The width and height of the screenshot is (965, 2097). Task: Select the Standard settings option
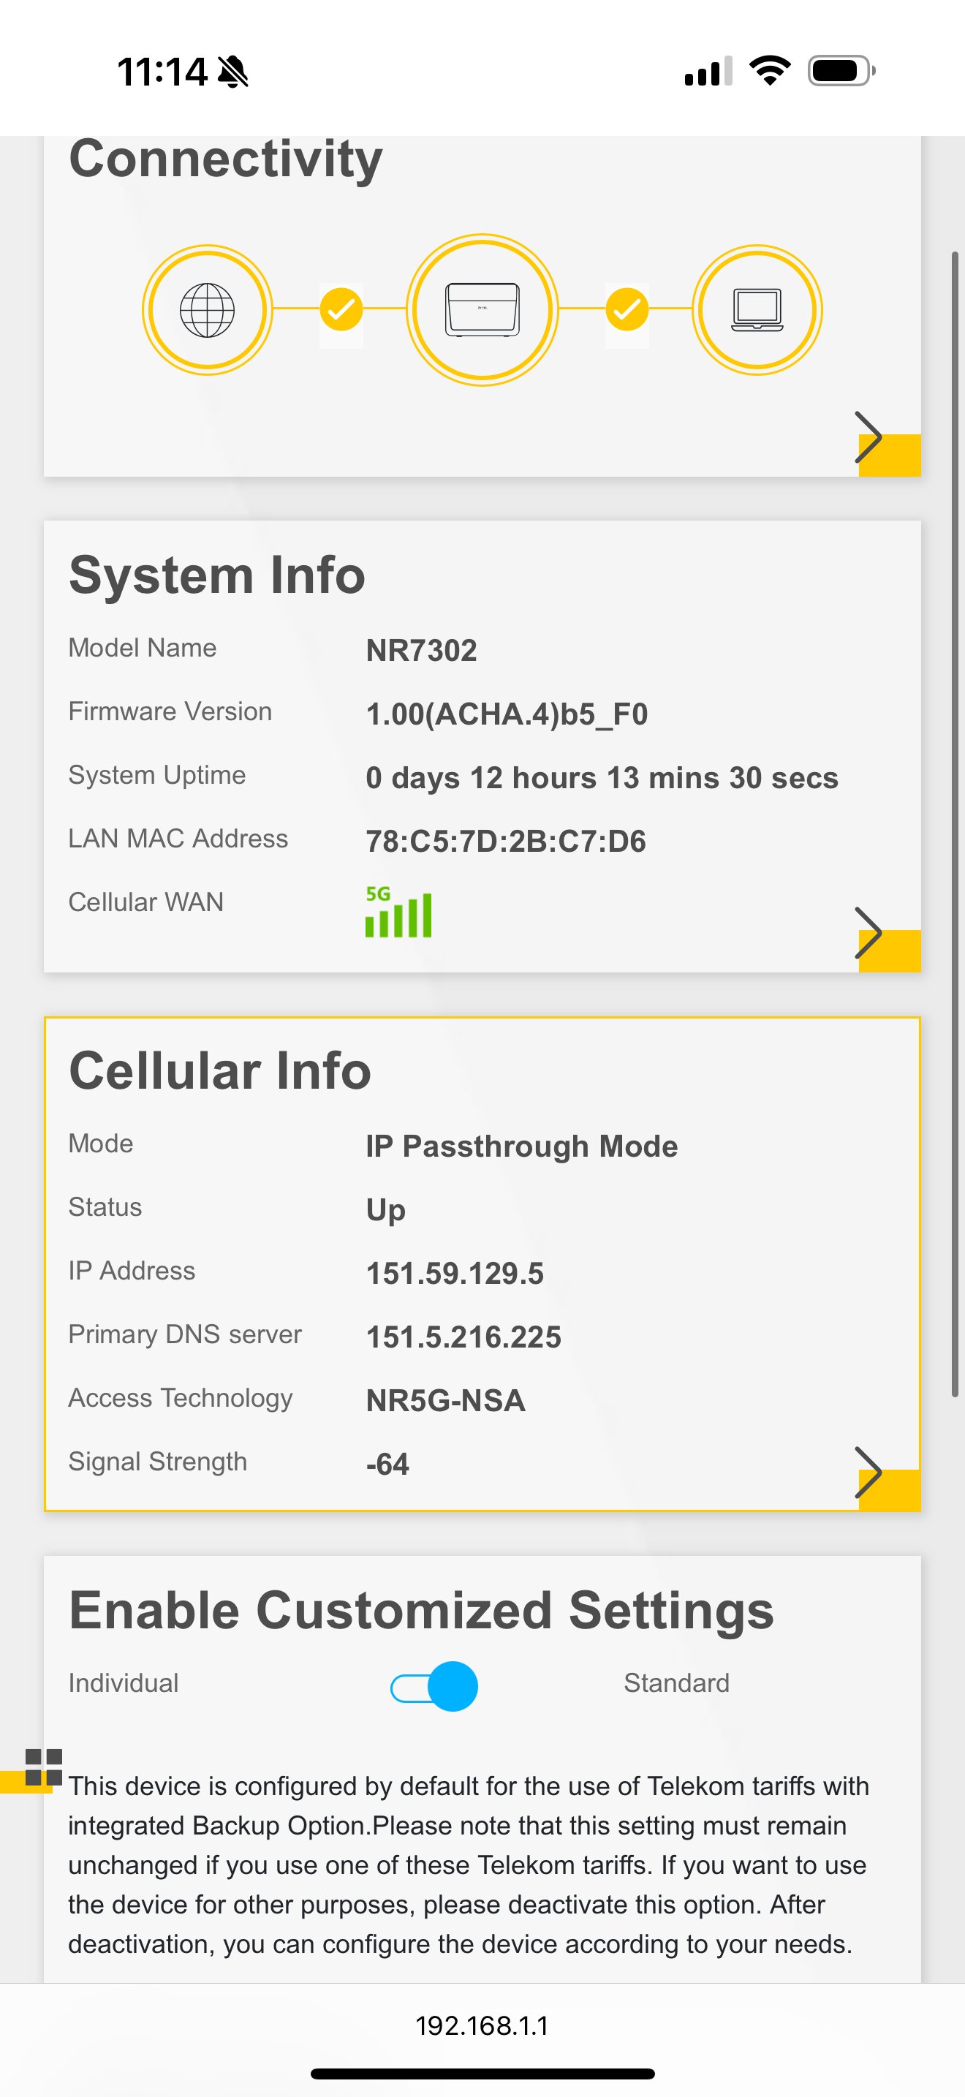pyautogui.click(x=676, y=1683)
